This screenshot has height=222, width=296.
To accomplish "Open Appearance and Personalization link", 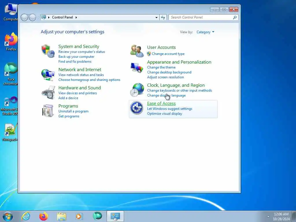I will 179,62.
